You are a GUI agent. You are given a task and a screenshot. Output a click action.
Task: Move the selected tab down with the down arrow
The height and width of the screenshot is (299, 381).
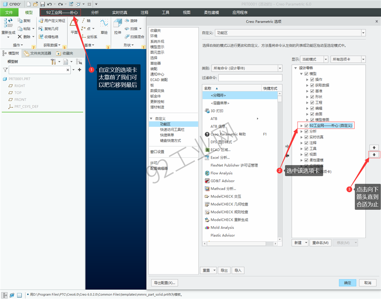pos(374,155)
